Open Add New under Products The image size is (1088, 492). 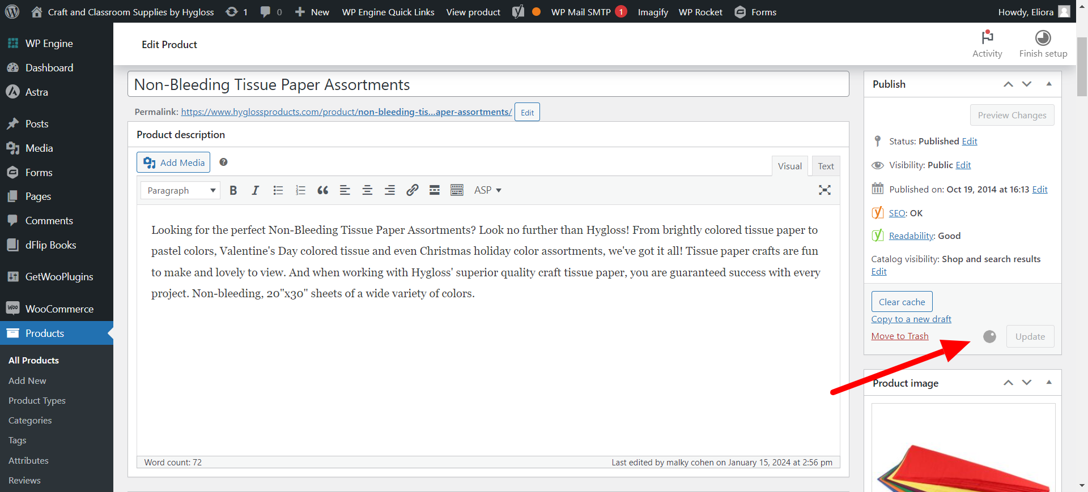[27, 380]
